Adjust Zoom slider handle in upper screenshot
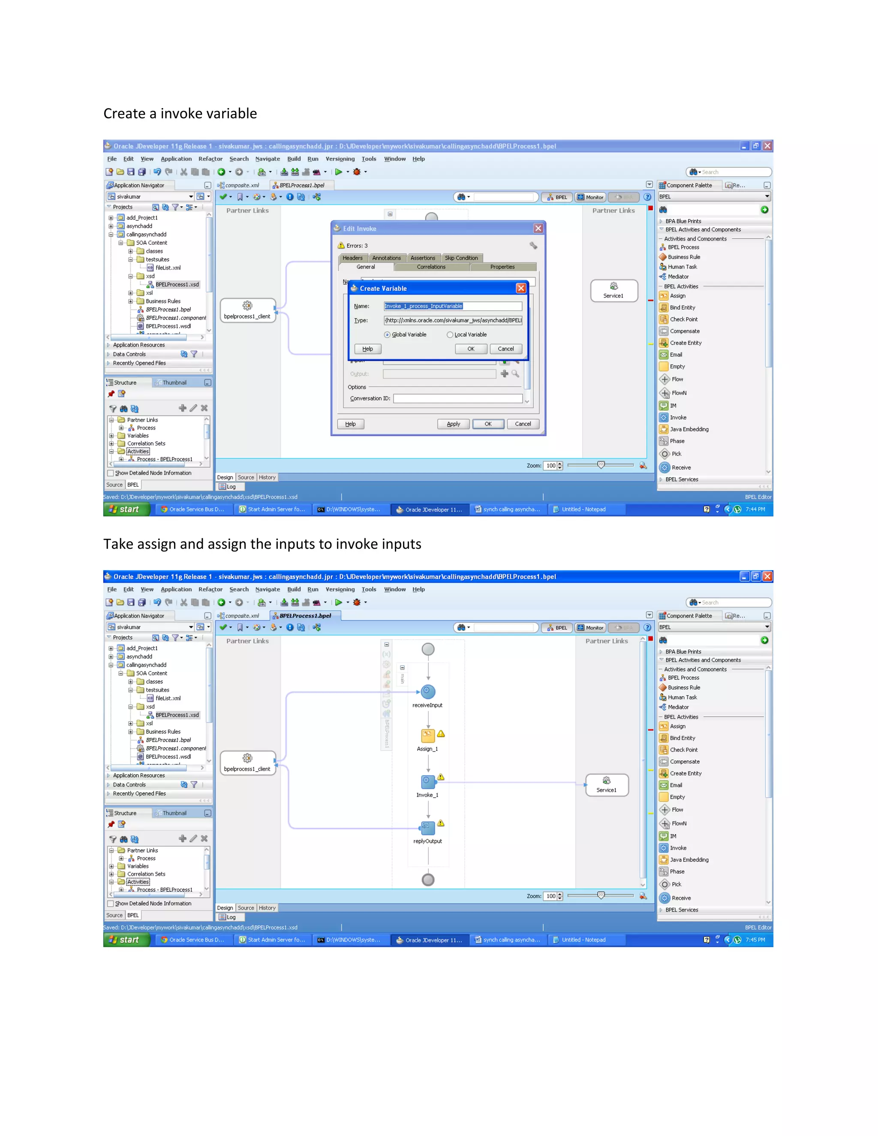 (x=601, y=465)
